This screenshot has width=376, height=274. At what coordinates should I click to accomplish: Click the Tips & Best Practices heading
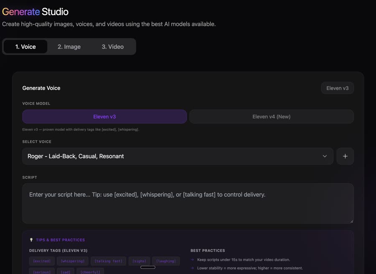61,240
